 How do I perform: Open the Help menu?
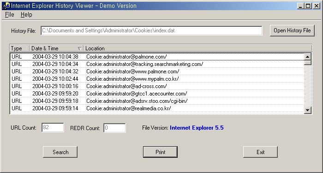pos(26,15)
